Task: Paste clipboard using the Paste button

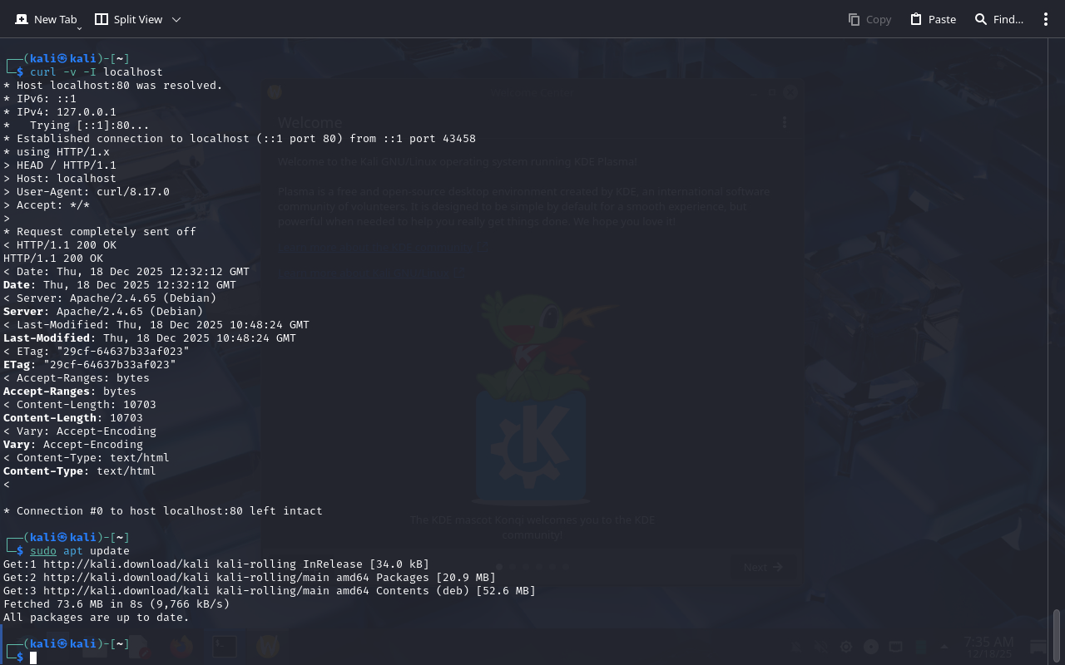Action: (x=933, y=19)
